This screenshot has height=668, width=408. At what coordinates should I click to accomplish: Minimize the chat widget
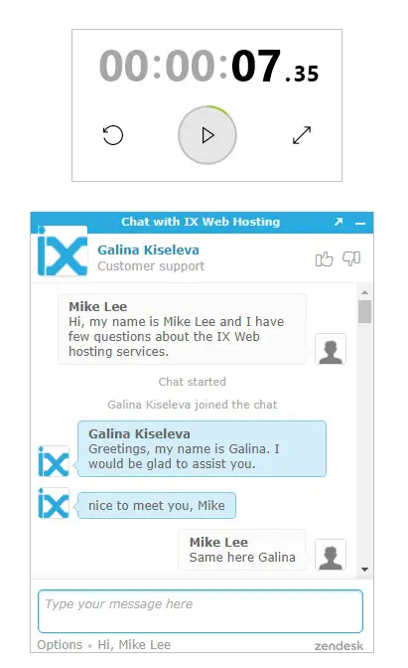click(x=360, y=223)
